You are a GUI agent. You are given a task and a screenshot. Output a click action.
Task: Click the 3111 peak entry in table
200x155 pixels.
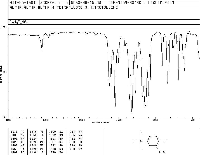pyautogui.click(x=18, y=132)
